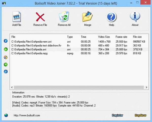Image resolution: width=152 pixels, height=122 pixels.
Task: Maximize the Boilsoft Video Joiner window
Action: 137,3
